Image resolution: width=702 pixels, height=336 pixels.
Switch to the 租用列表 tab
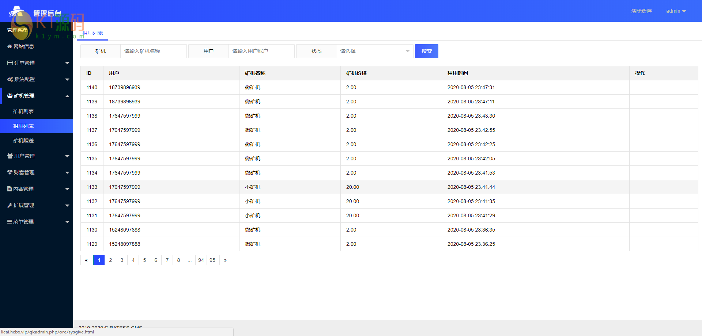tap(93, 33)
